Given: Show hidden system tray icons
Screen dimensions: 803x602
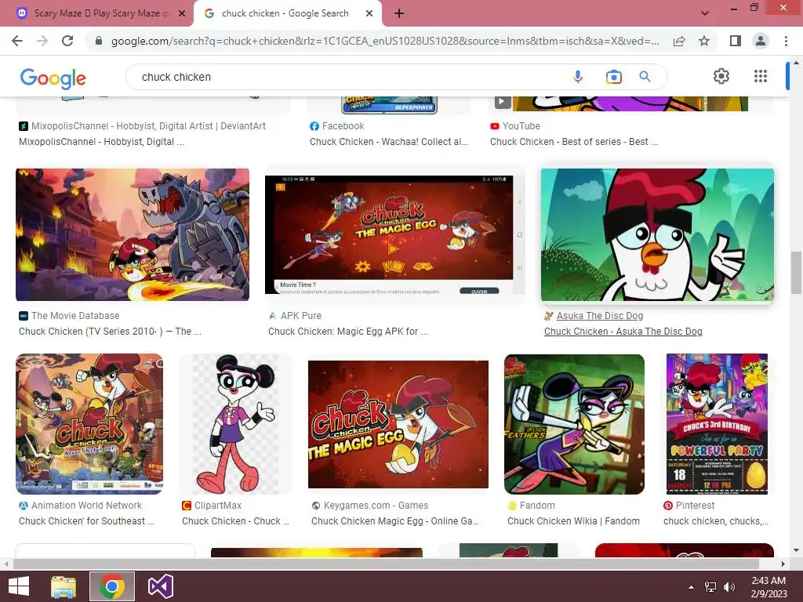Looking at the screenshot, I should click(692, 587).
